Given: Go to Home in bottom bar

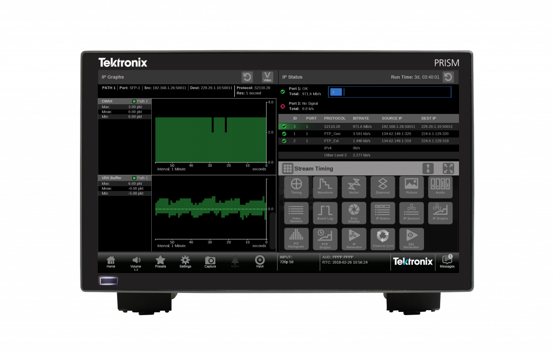Looking at the screenshot, I should [111, 261].
